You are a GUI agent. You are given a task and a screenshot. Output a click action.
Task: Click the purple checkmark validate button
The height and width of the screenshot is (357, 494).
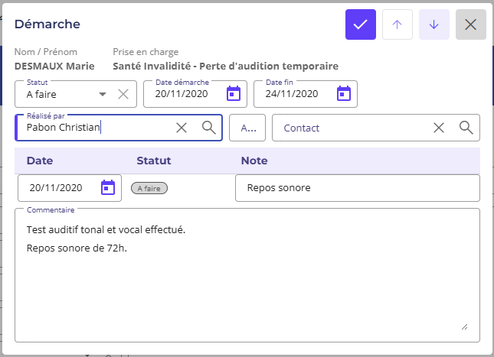coord(361,24)
